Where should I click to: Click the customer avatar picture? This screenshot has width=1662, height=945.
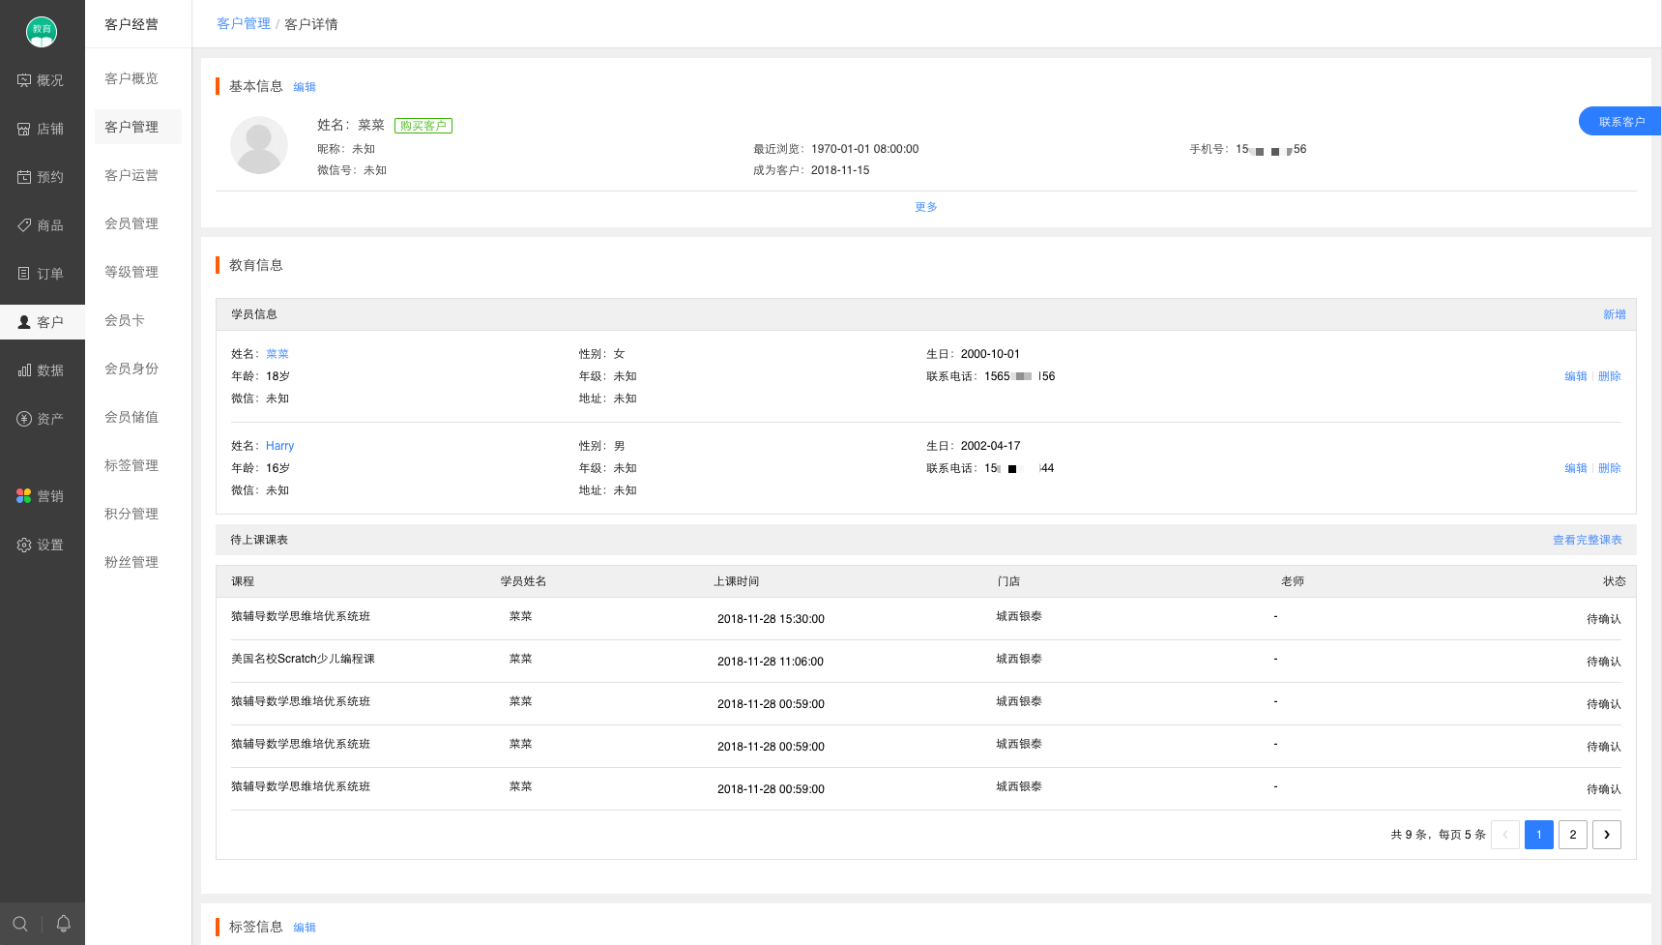click(259, 145)
